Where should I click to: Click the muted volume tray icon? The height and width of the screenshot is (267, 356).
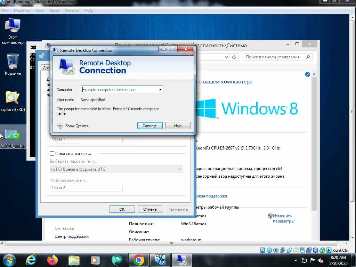point(321,260)
